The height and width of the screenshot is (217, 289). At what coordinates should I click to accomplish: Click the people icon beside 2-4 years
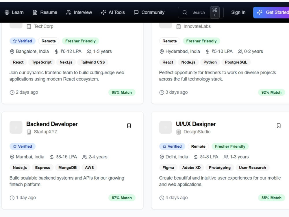tap(84, 157)
